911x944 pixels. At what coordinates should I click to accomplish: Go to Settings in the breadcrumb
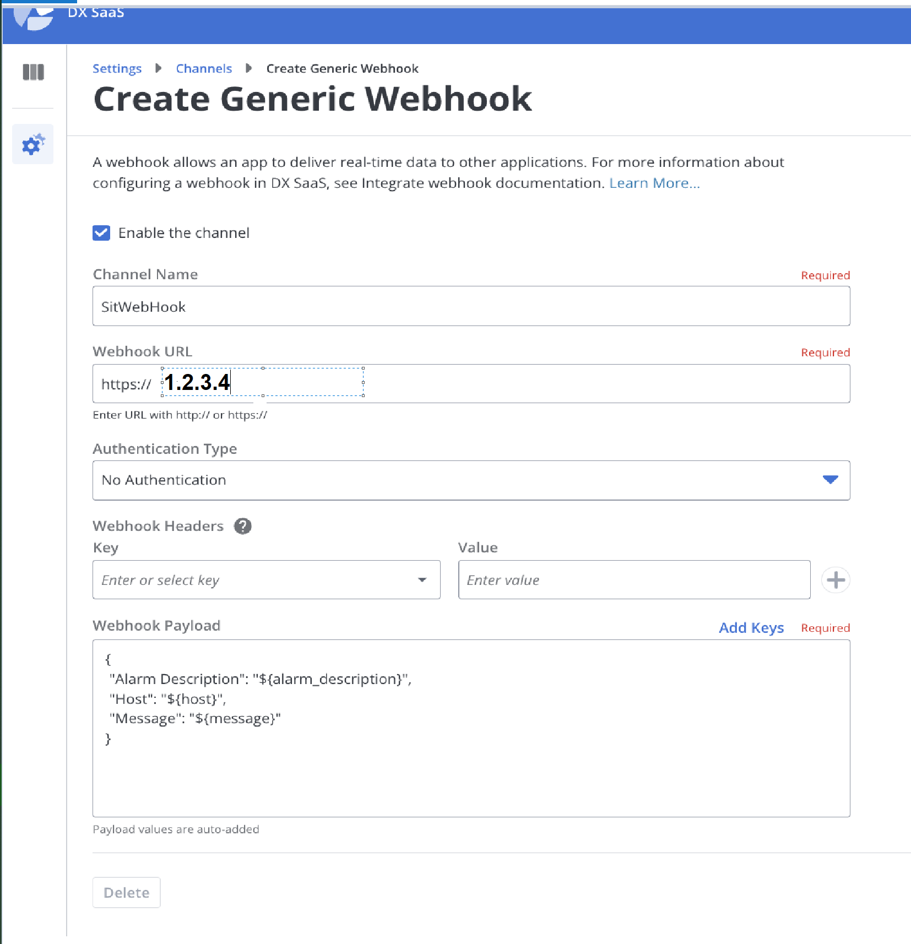tap(117, 68)
